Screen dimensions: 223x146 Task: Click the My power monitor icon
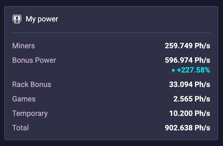click(17, 19)
